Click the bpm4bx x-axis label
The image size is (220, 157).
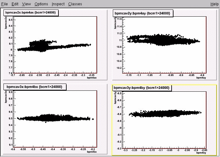[92, 152]
